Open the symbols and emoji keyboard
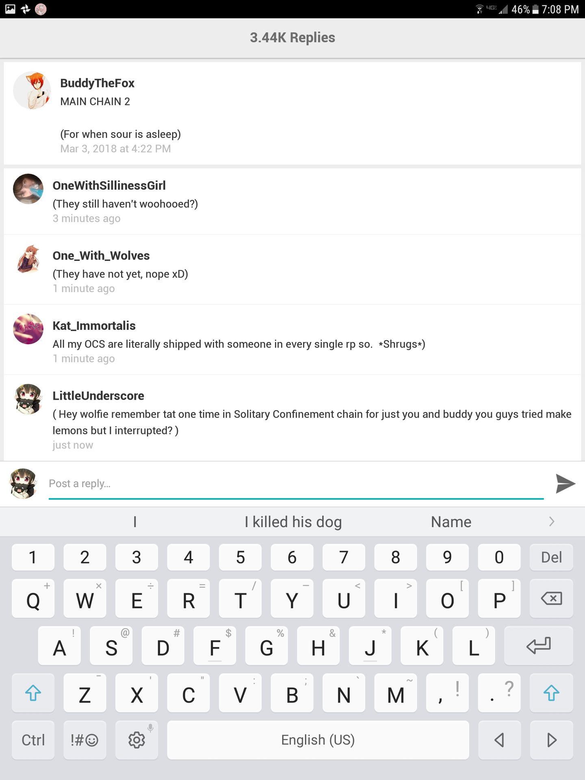The width and height of the screenshot is (585, 780). click(x=84, y=740)
